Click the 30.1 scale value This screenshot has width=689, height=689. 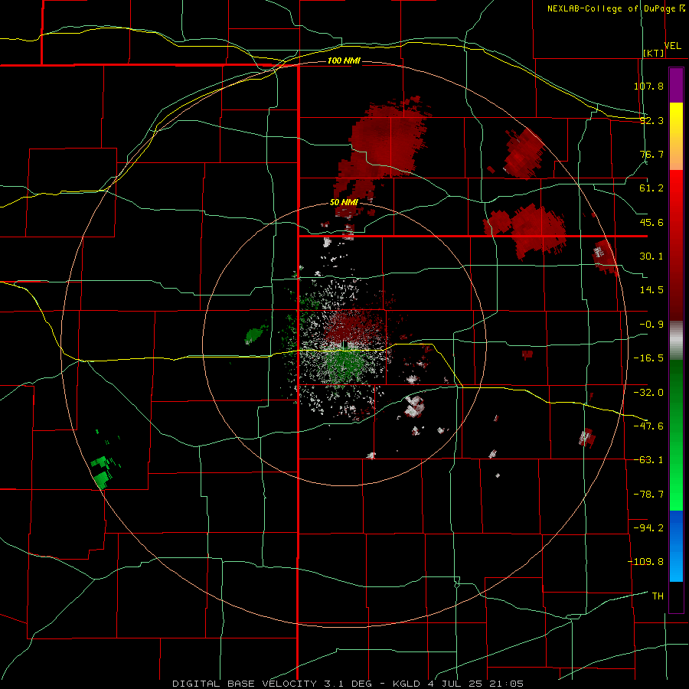(651, 256)
